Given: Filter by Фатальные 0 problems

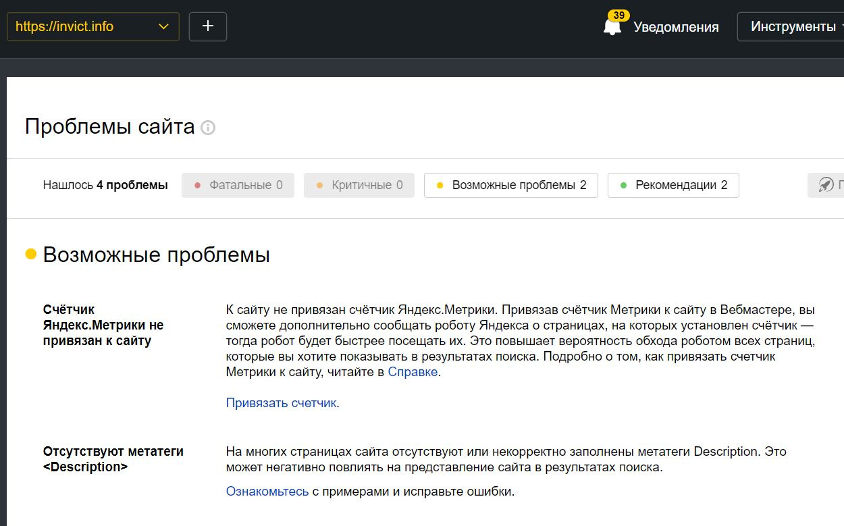Looking at the screenshot, I should 238,185.
